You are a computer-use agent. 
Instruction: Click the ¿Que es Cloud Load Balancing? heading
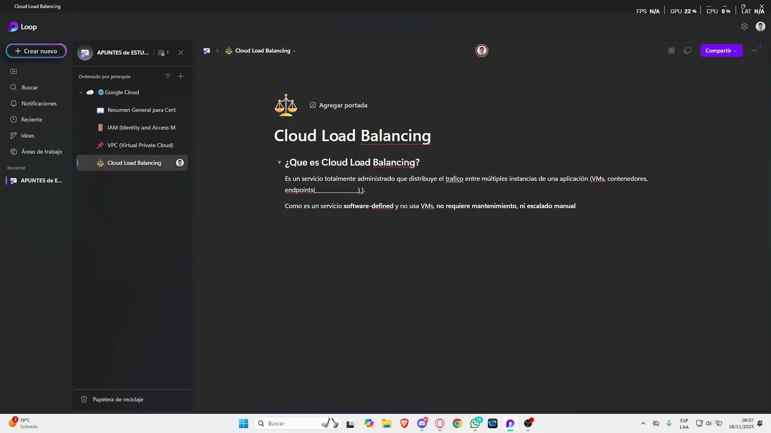[x=352, y=162]
